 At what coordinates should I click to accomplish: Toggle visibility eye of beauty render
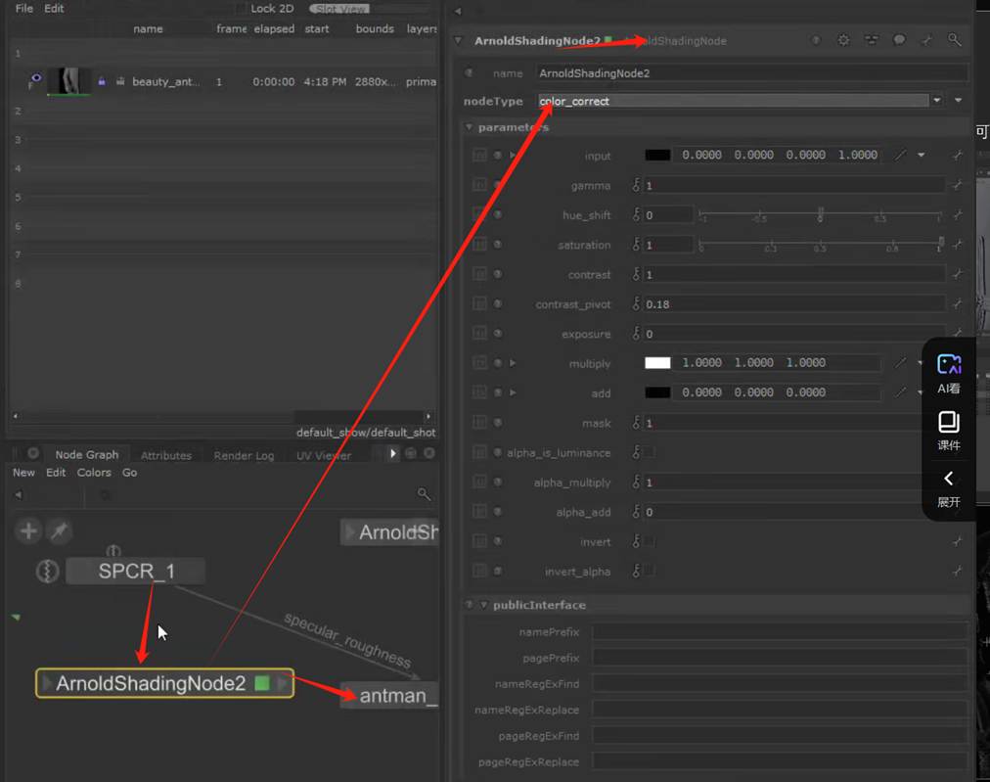click(35, 80)
